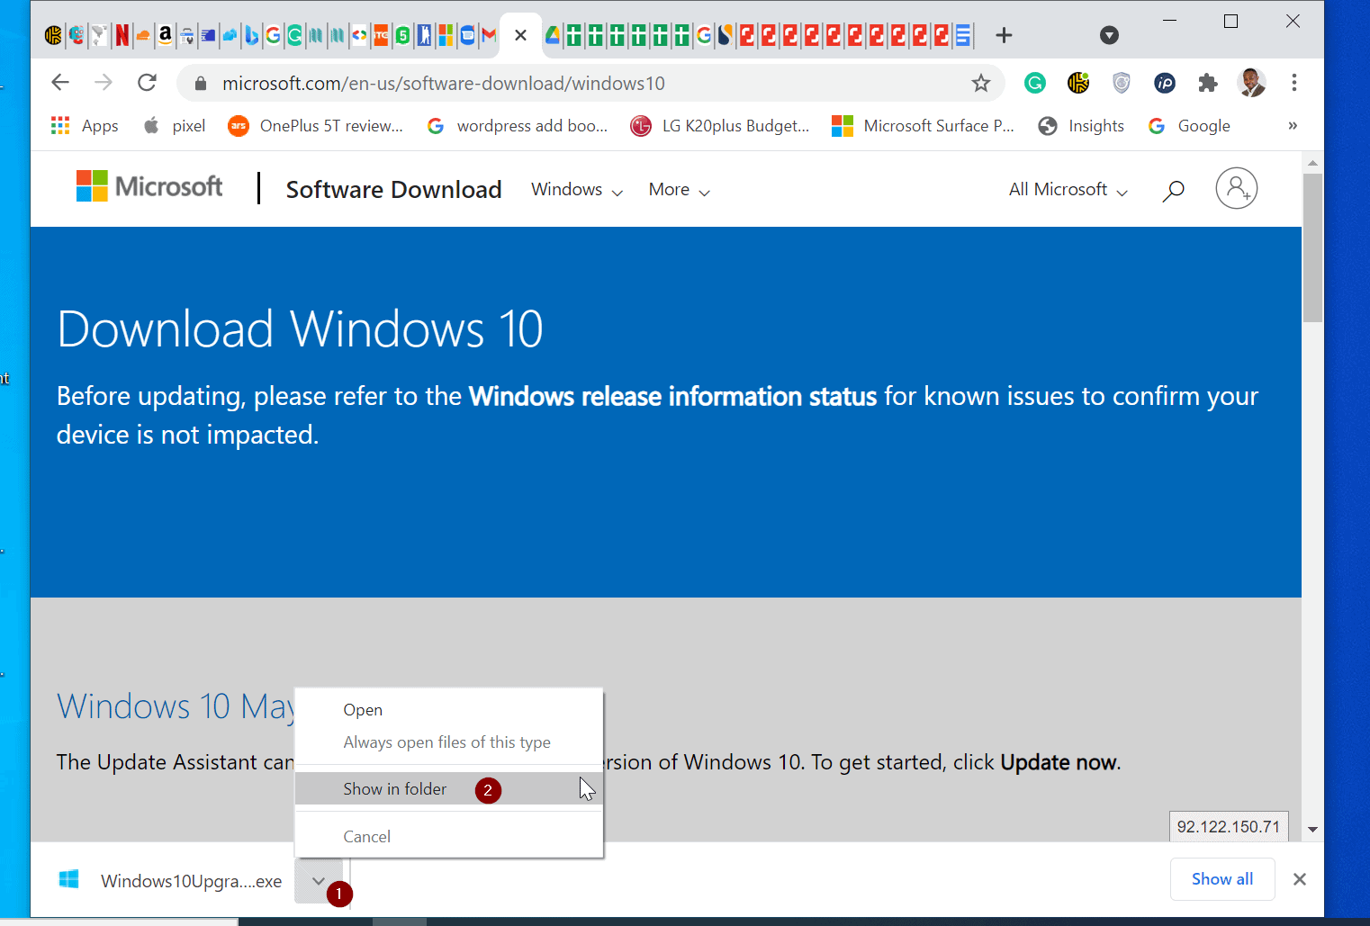Open the OnePlus 5T review bookmark
The image size is (1370, 926).
(315, 126)
